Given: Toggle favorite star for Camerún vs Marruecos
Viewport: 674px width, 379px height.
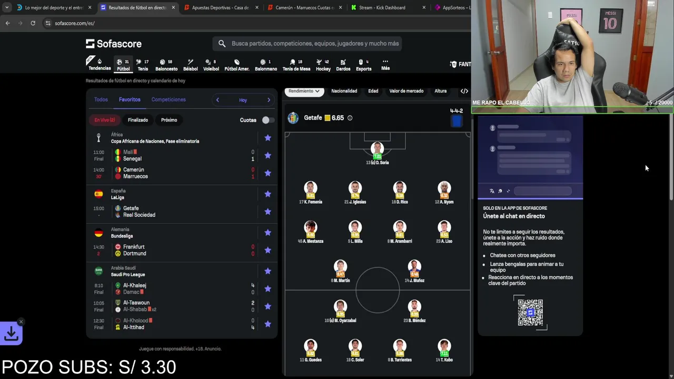Looking at the screenshot, I should click(267, 173).
